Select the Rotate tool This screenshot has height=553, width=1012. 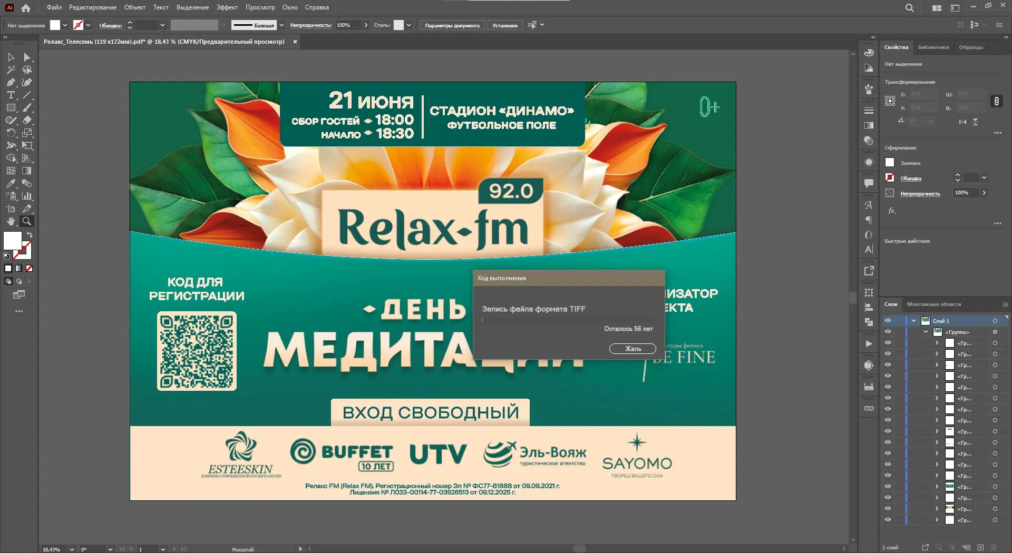pos(11,133)
